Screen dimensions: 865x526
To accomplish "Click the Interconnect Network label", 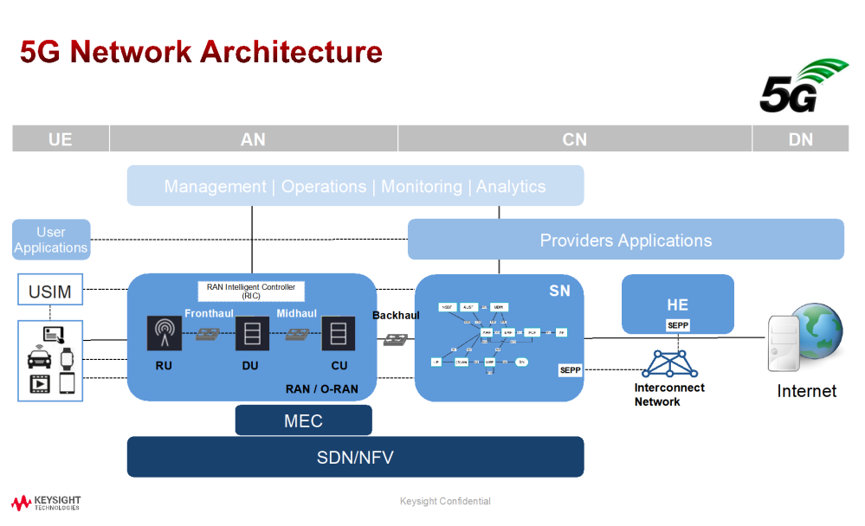I will pyautogui.click(x=669, y=394).
